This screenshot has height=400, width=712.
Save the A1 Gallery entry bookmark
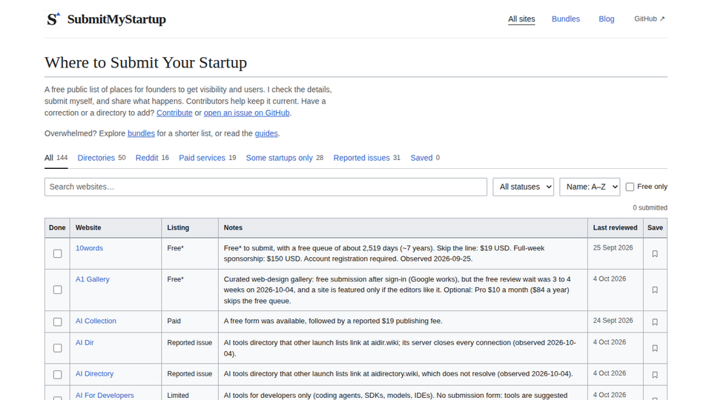coord(655,290)
